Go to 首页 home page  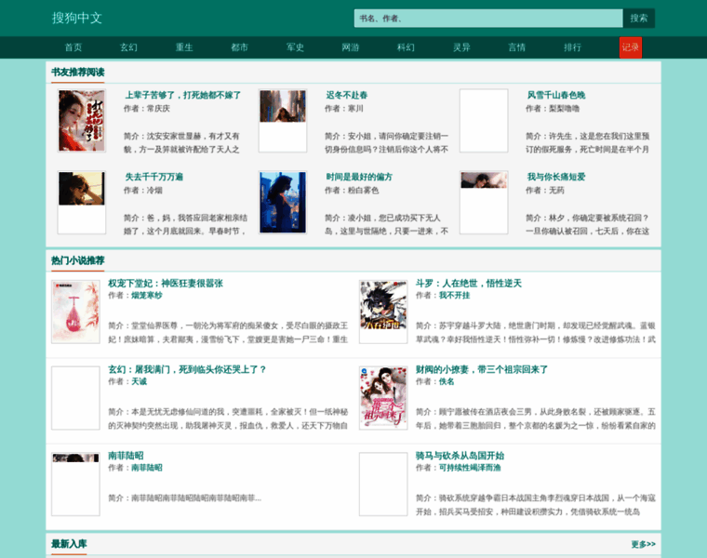[x=73, y=47]
